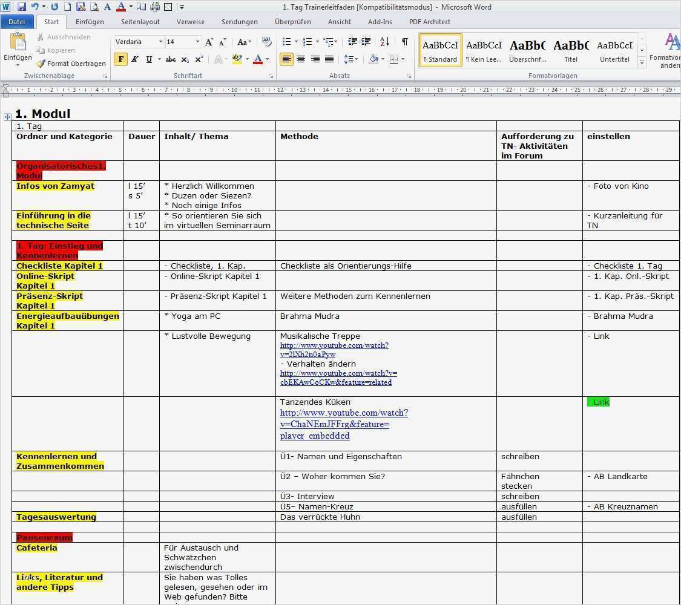
Task: Clear formatting with the eraser icon
Action: tap(267, 42)
